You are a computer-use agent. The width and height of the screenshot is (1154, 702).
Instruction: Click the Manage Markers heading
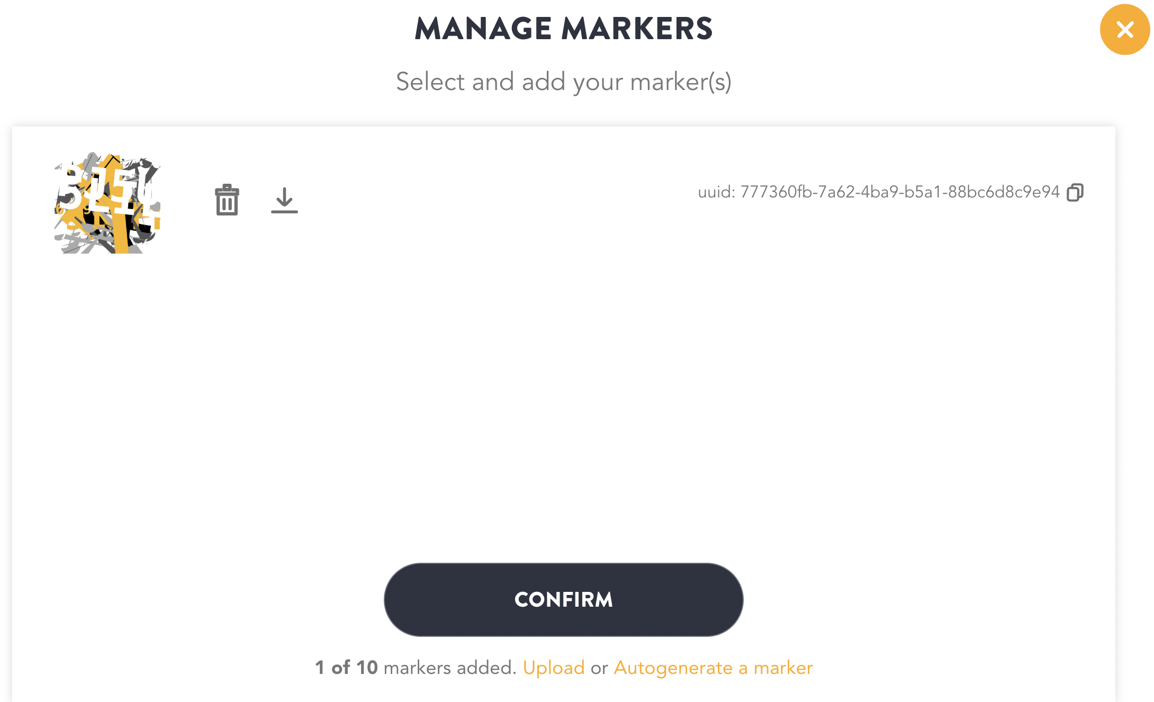pyautogui.click(x=564, y=29)
